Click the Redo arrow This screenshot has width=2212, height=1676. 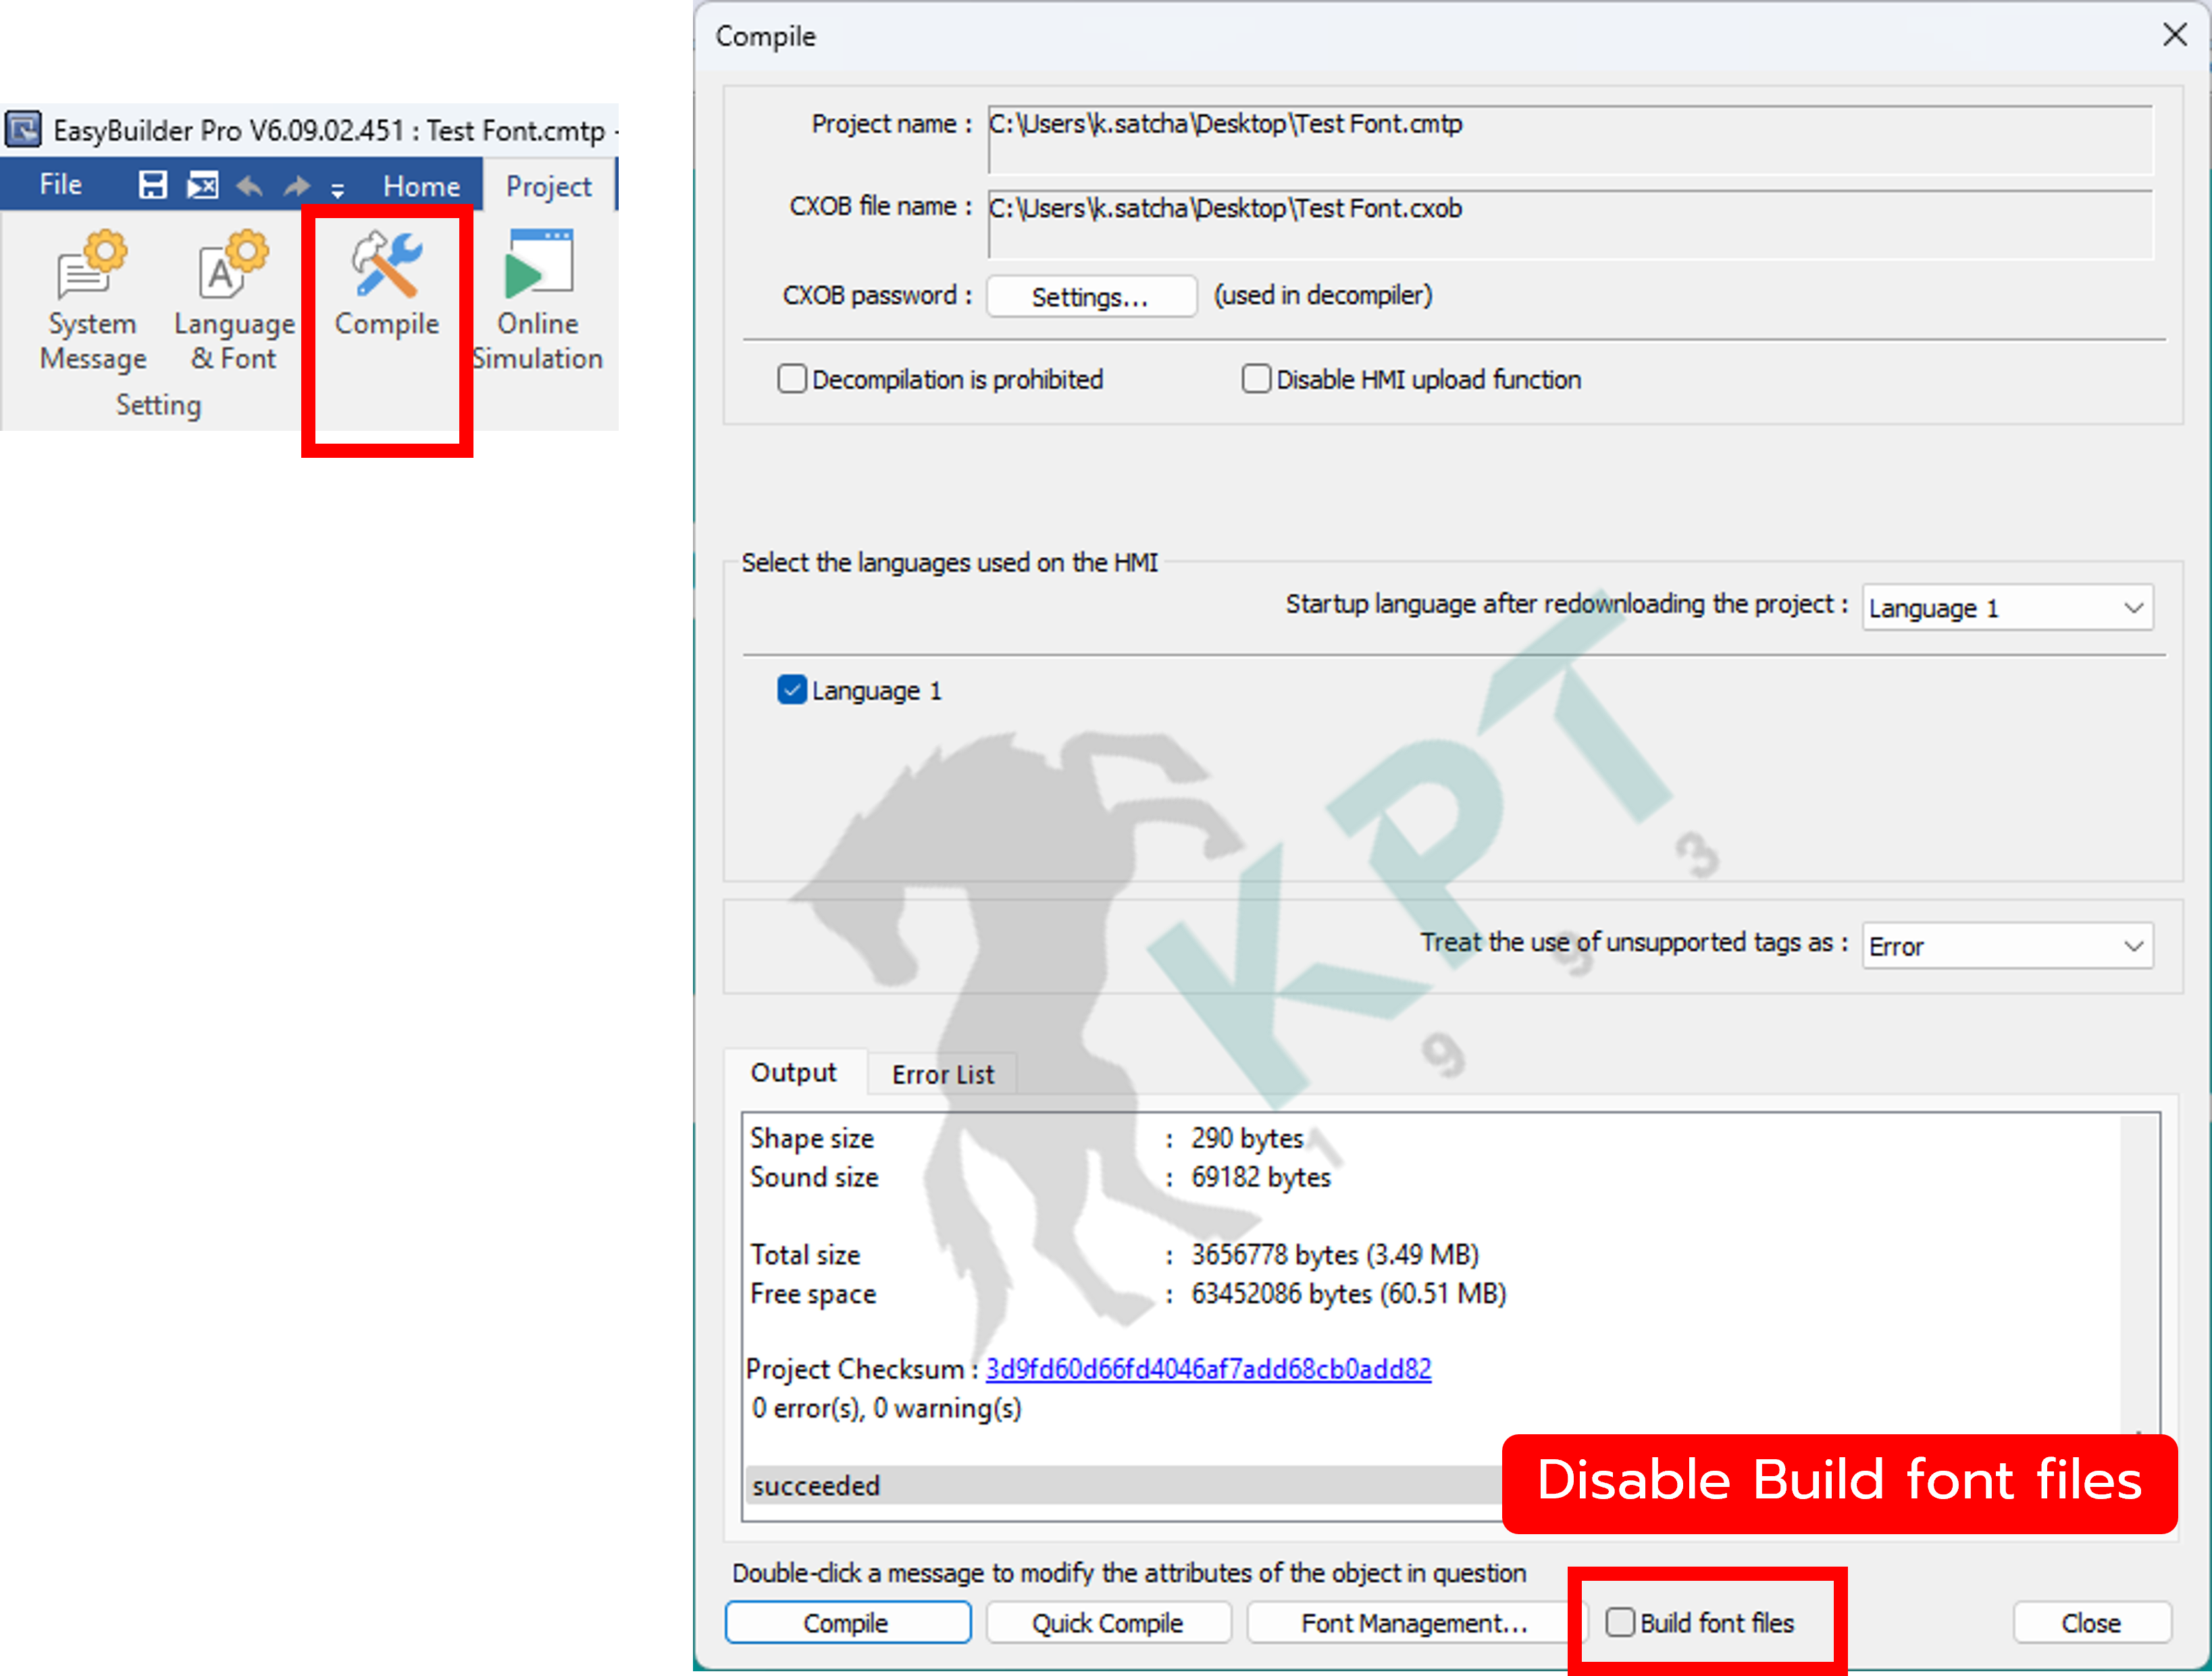coord(297,186)
